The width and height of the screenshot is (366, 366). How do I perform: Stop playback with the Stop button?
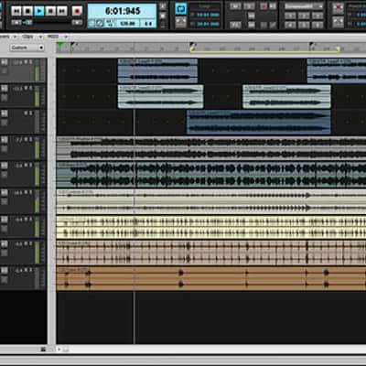[x=27, y=11]
